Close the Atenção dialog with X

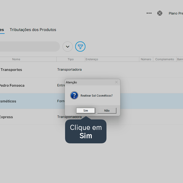116,82
